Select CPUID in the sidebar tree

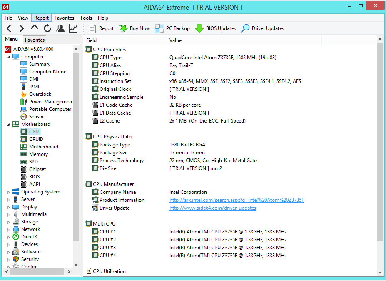[36, 139]
